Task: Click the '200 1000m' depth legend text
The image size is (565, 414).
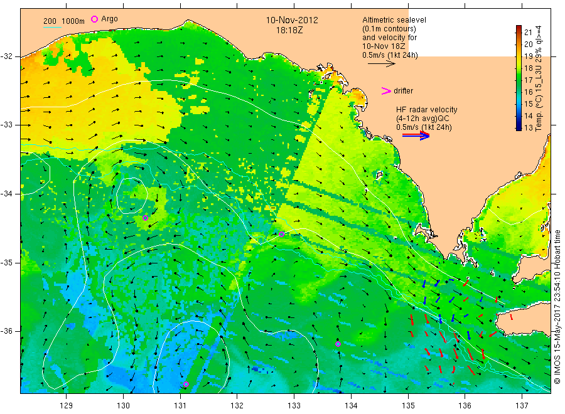Action: pos(64,21)
